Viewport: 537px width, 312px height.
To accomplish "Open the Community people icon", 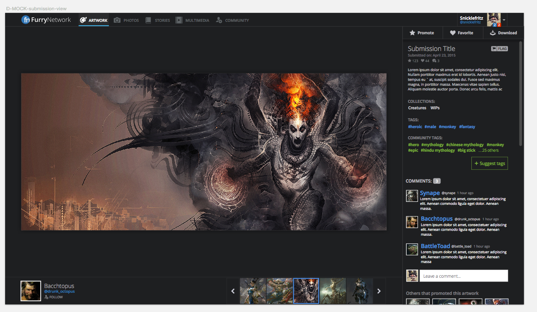I will pyautogui.click(x=219, y=20).
